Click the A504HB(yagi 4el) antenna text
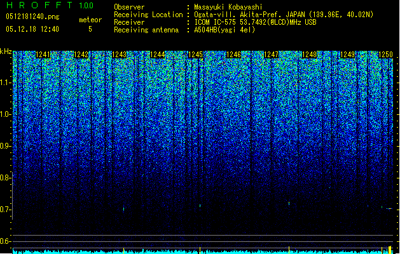The width and height of the screenshot is (400, 254). (x=224, y=30)
